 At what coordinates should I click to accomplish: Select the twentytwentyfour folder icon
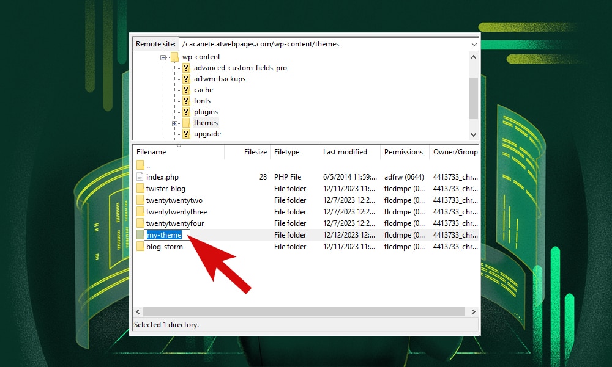[x=140, y=223]
